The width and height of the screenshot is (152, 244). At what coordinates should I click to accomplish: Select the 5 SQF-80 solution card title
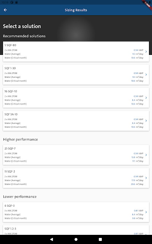click(x=10, y=45)
